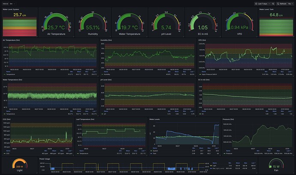Screen dimensions: 296x175
Task: Click the Light power gauge at bottom left
Action: 19,165
